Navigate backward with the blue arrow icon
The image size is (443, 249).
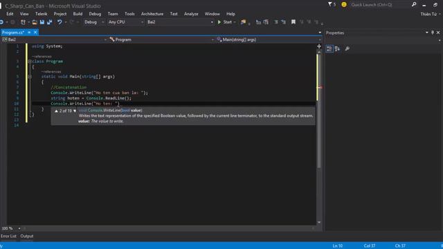point(1,22)
